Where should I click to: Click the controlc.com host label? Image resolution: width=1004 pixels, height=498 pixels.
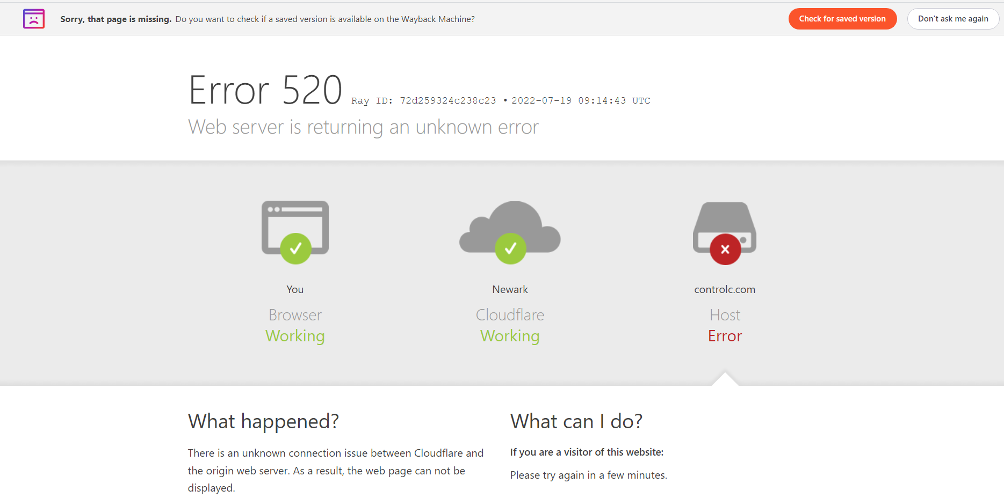coord(725,289)
